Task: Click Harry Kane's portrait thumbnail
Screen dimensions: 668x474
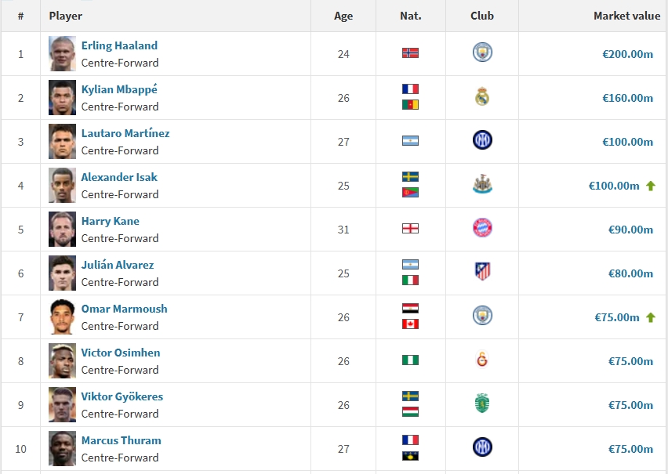Action: point(62,229)
